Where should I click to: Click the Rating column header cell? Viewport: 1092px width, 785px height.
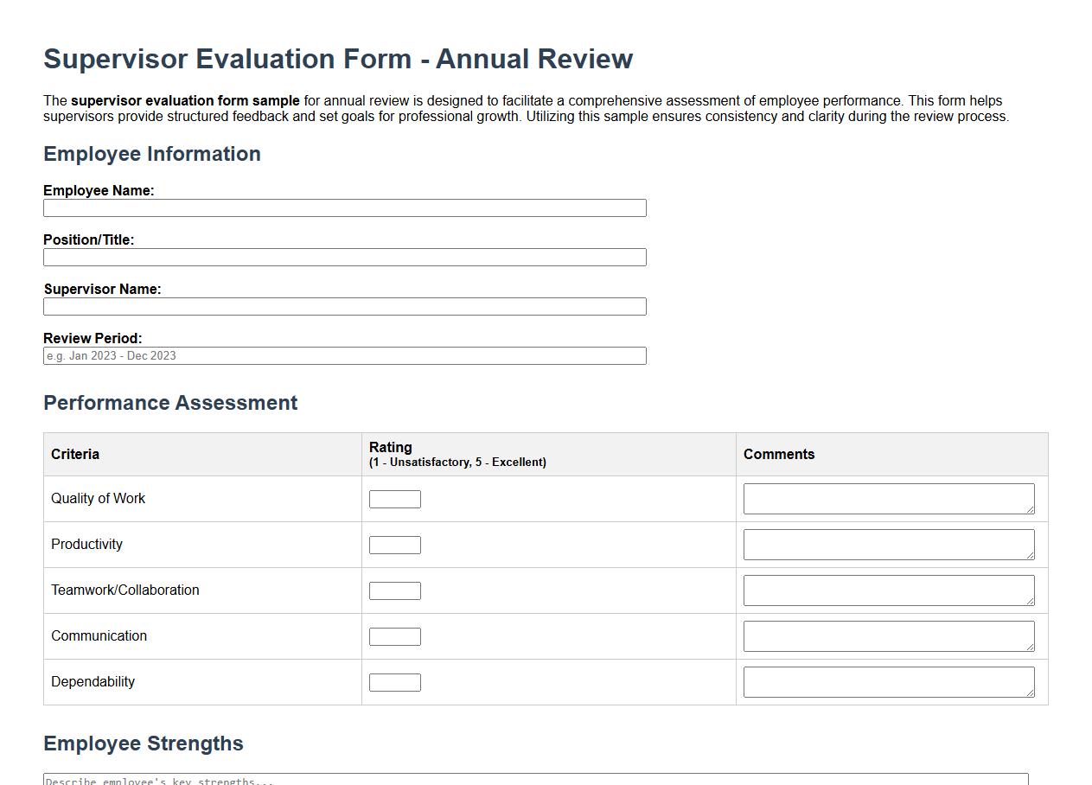click(x=549, y=454)
